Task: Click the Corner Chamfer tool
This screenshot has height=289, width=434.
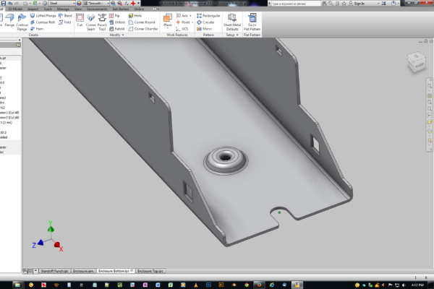Action: (142, 27)
